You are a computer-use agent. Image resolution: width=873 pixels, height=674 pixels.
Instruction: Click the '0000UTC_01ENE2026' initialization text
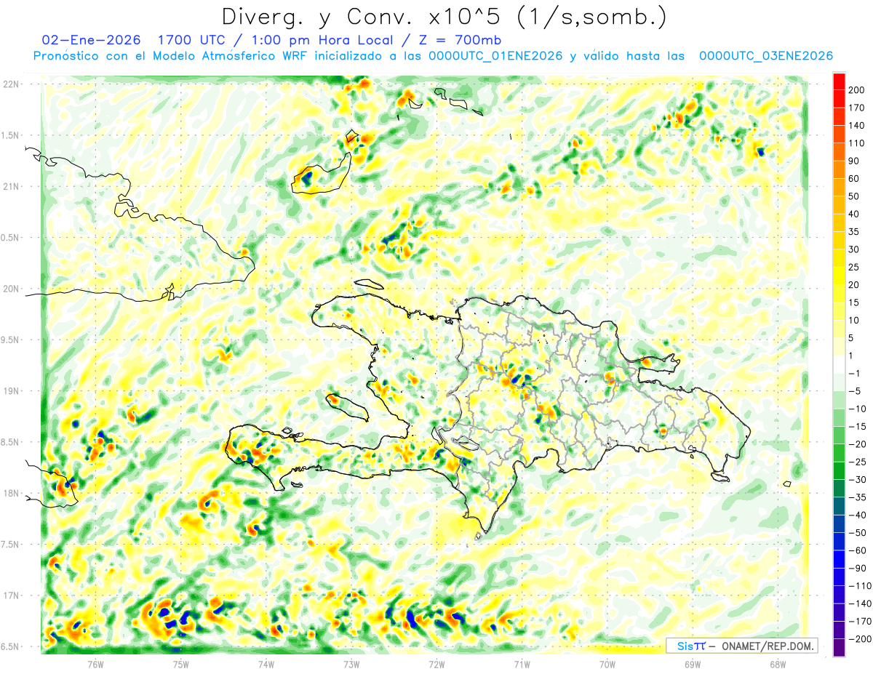(496, 56)
